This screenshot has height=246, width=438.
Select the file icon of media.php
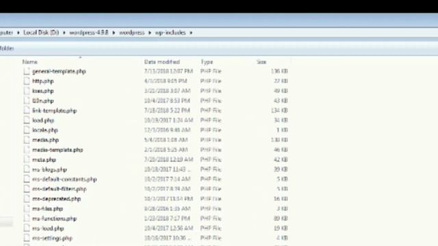(x=27, y=140)
